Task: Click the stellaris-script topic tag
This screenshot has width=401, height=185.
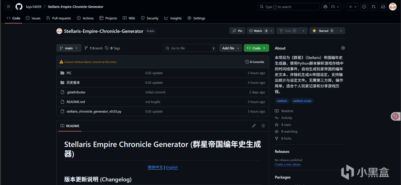Action: 302,101
